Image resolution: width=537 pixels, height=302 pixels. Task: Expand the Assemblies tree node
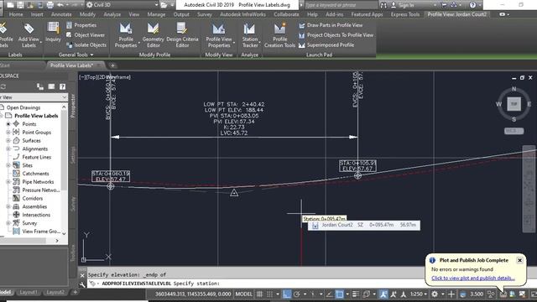[x=8, y=206]
